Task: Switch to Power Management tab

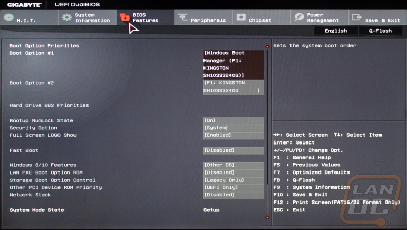Action: (319, 18)
